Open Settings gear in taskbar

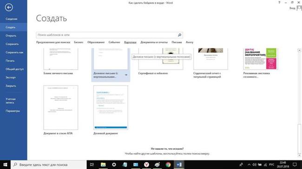coord(114,164)
